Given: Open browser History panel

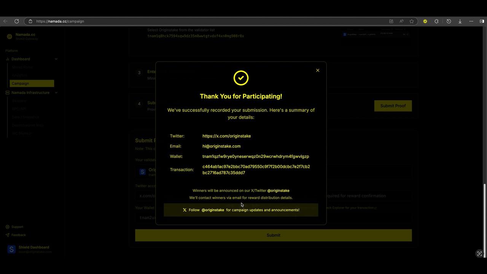Looking at the screenshot, I should tap(449, 21).
